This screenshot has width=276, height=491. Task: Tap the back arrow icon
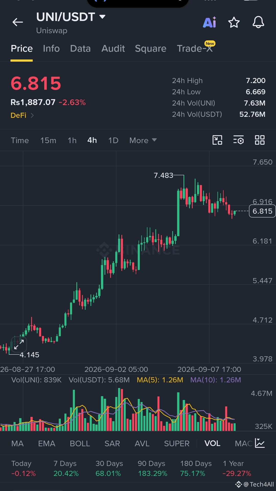tap(18, 22)
